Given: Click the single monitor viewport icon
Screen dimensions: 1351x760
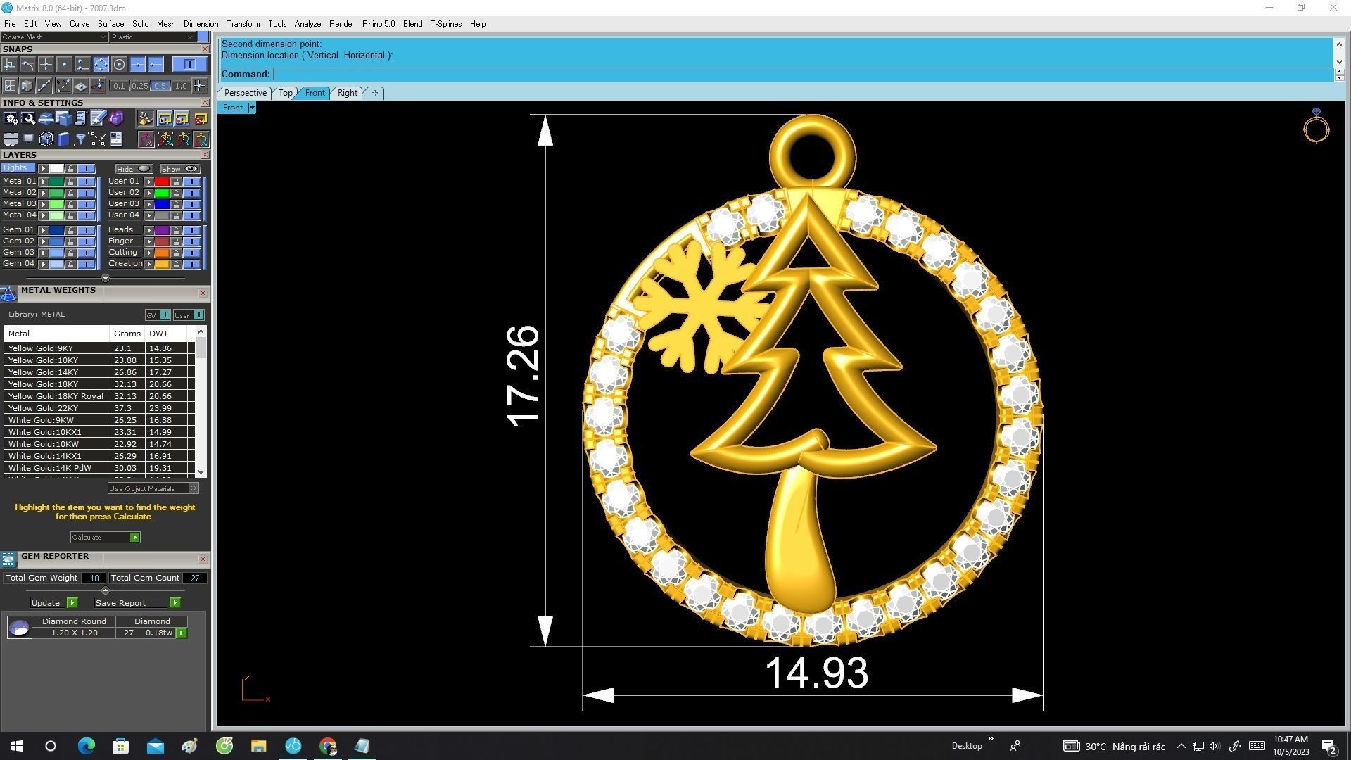Looking at the screenshot, I should [x=28, y=139].
